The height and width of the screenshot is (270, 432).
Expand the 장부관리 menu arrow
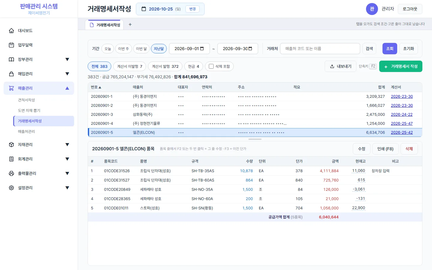pos(67,59)
